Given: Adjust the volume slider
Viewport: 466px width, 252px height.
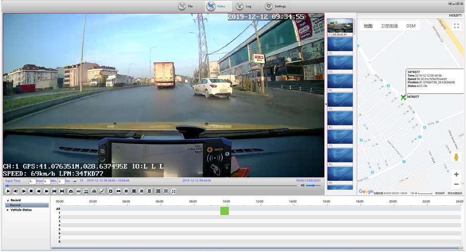Looking at the screenshot, I should pyautogui.click(x=313, y=185).
